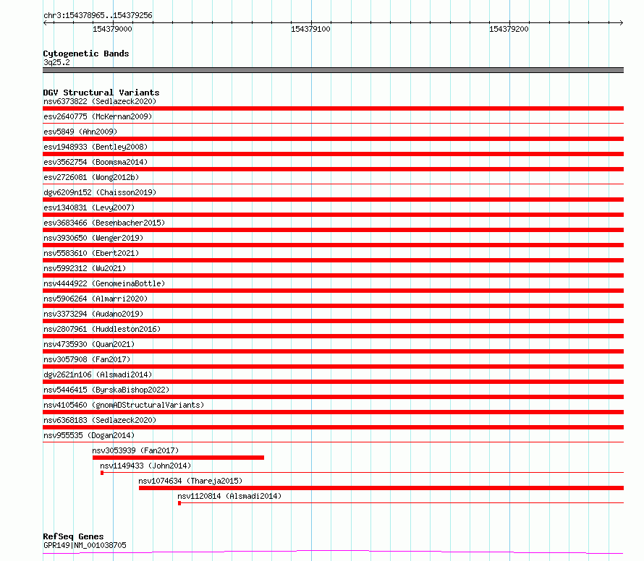
Task: Click the red bar under nsv3053939 (Fan2017)
Action: click(178, 458)
